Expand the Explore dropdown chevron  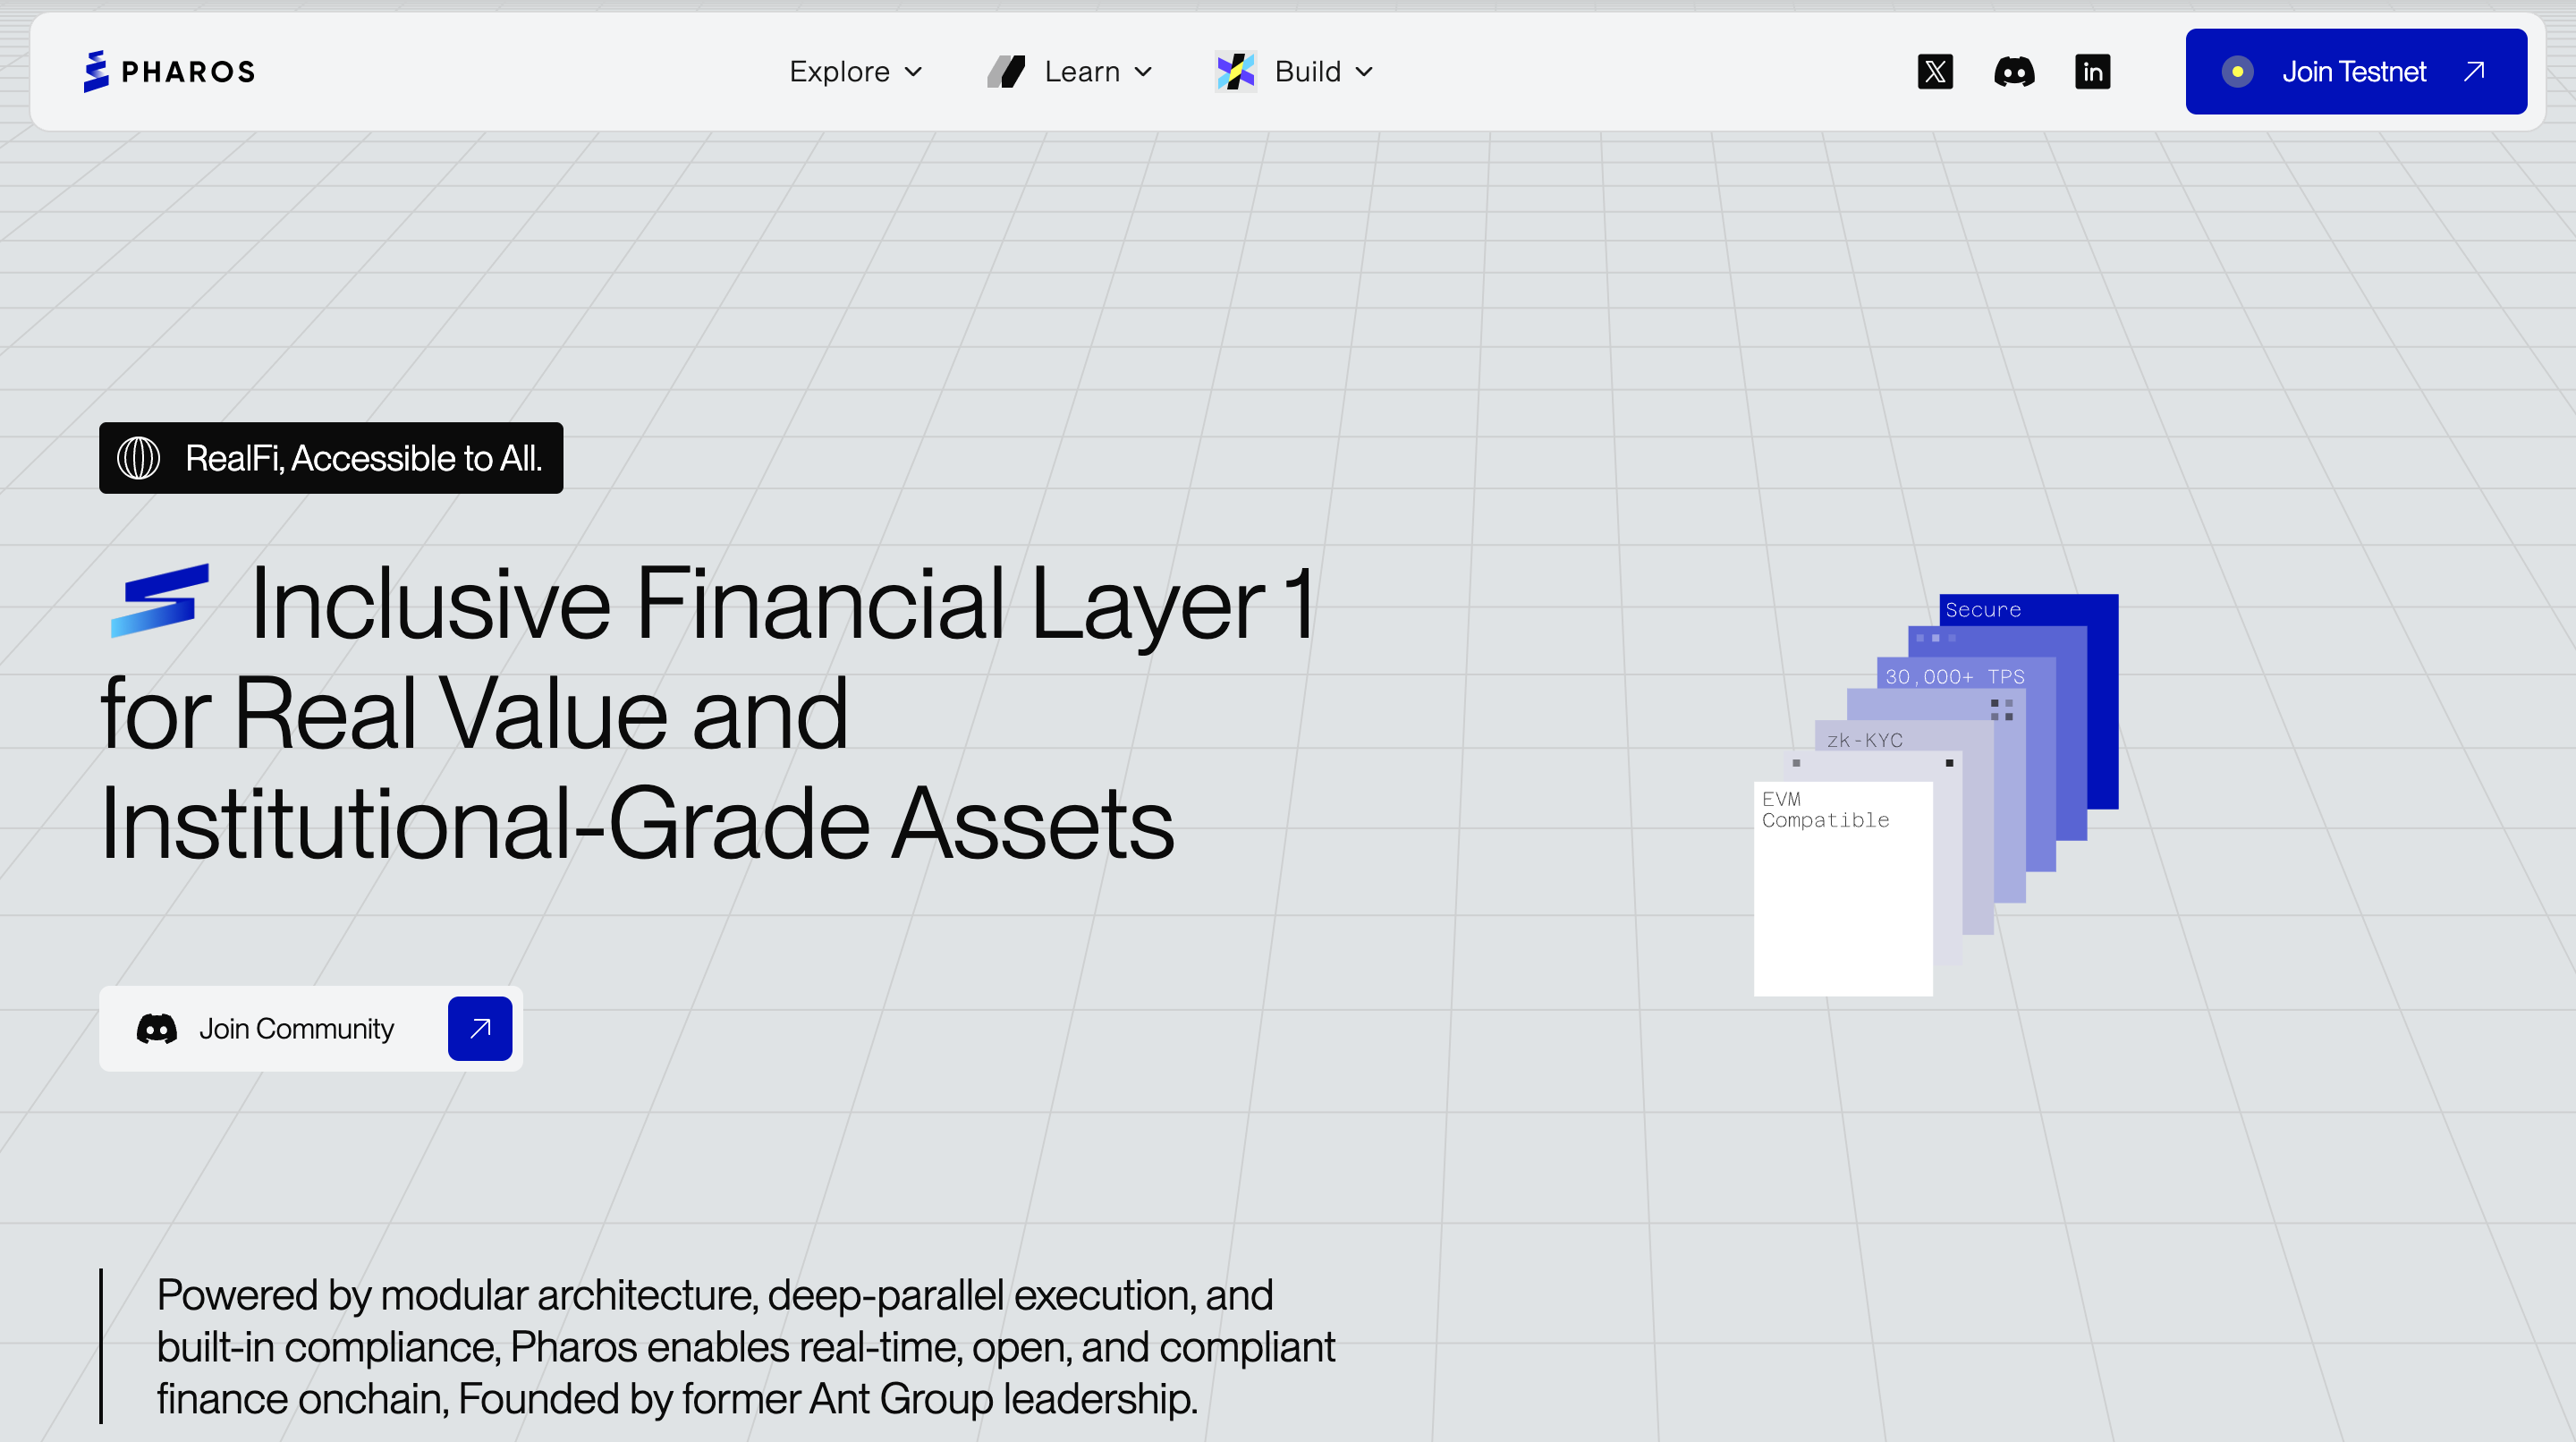tap(913, 72)
